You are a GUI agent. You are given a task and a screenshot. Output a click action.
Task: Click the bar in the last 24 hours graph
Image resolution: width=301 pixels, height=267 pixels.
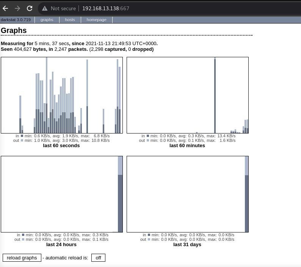120,194
